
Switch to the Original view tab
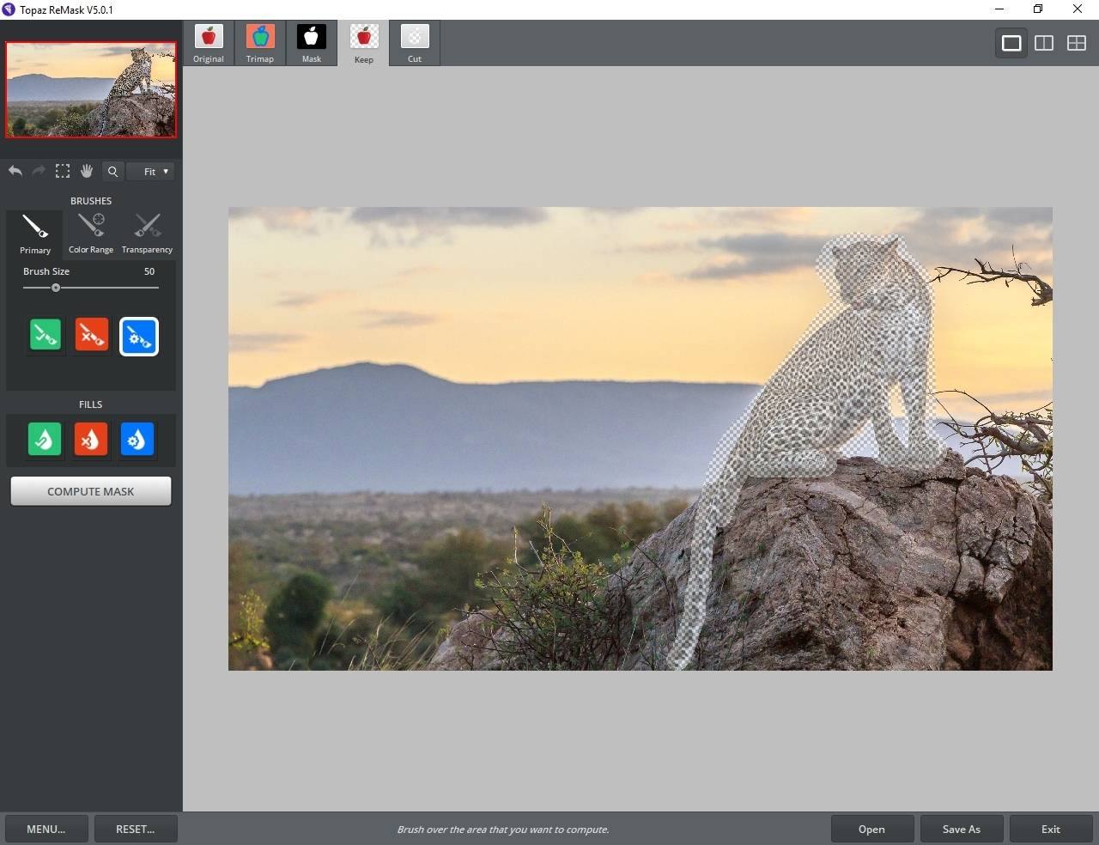[x=209, y=44]
